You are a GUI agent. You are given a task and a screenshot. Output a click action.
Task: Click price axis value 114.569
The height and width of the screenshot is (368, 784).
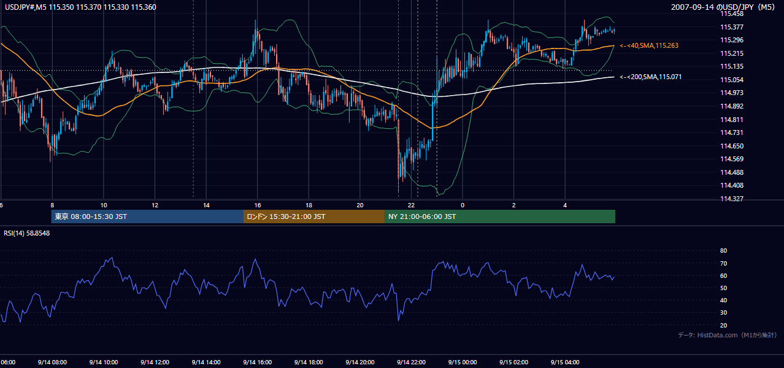pyautogui.click(x=732, y=159)
